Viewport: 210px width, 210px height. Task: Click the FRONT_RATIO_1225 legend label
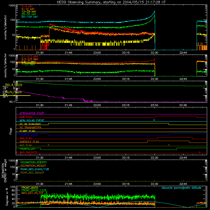coord(34,190)
